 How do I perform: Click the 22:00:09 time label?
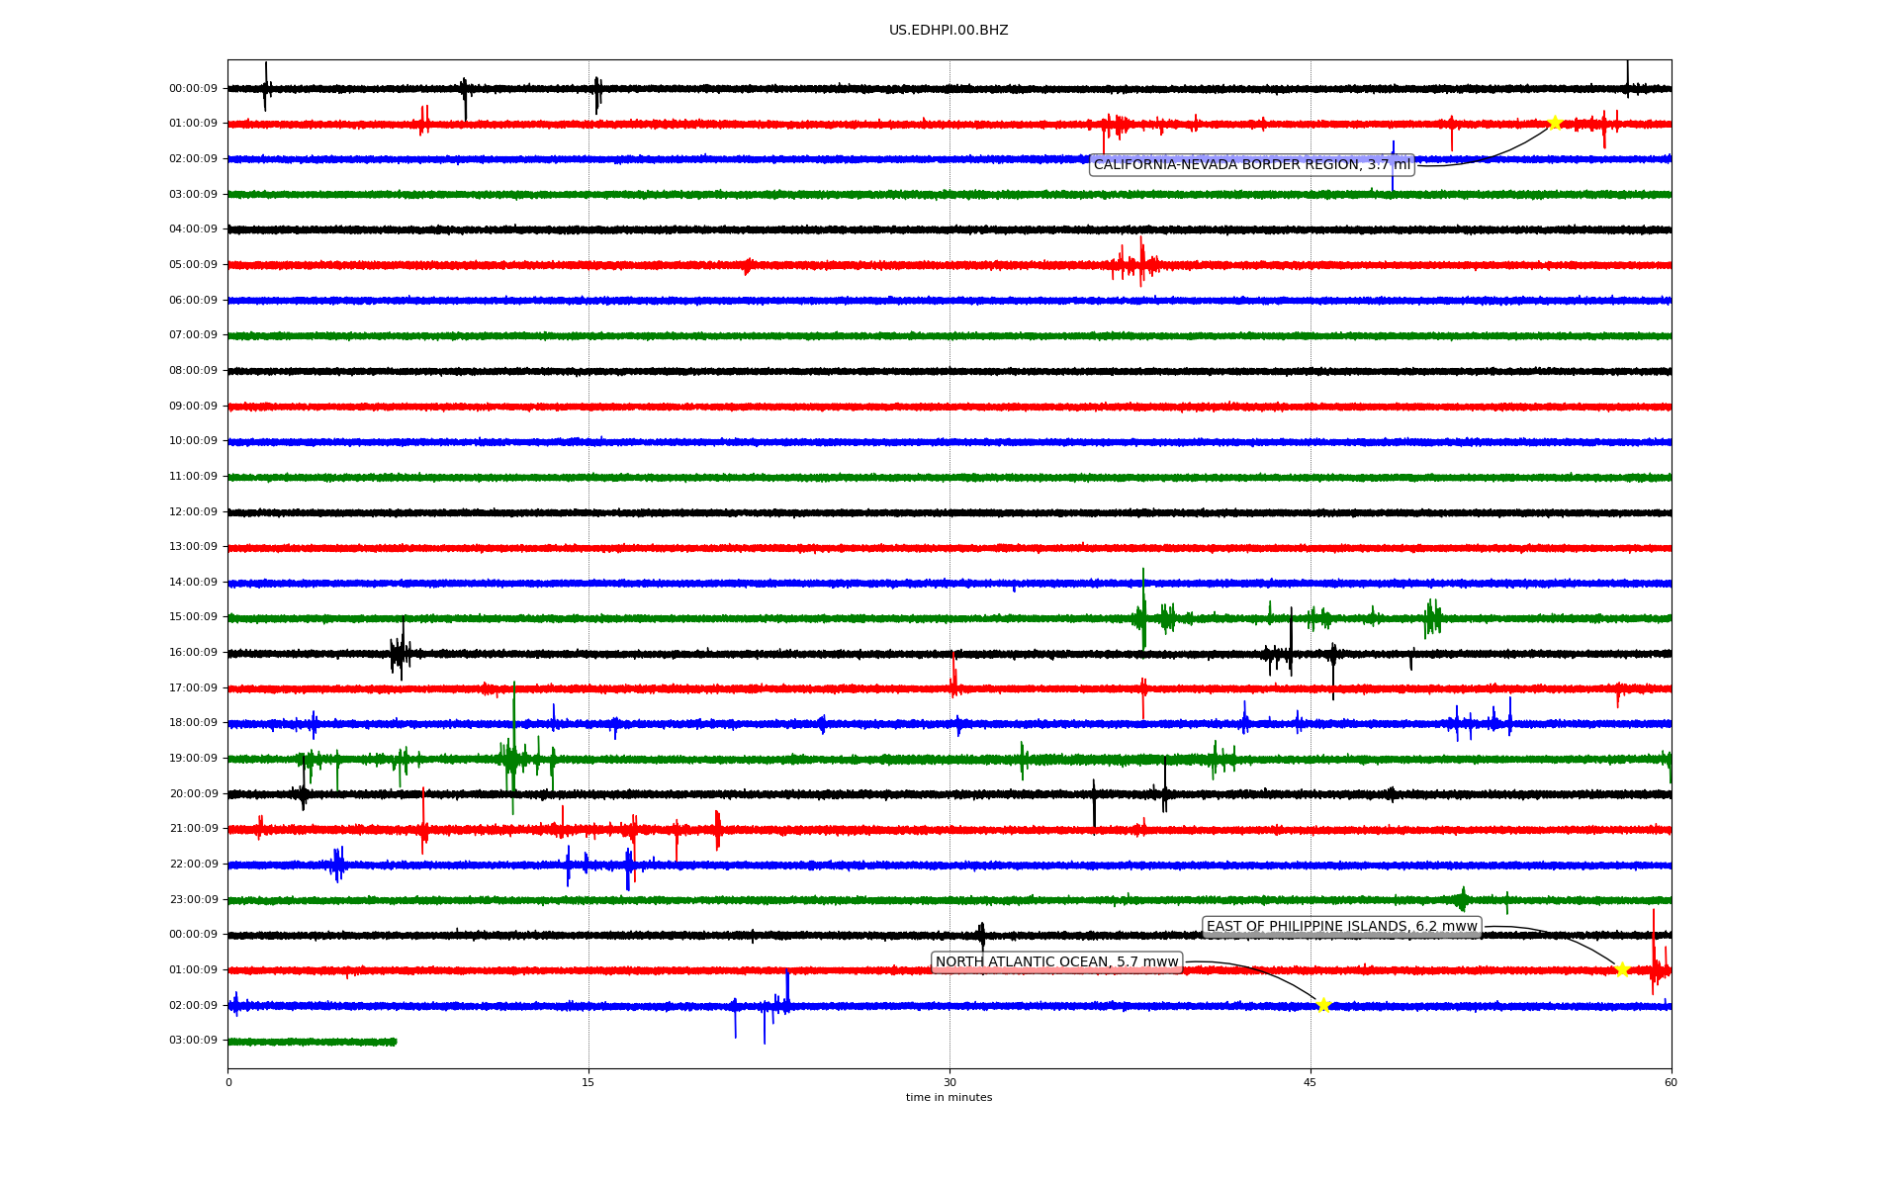pos(193,865)
